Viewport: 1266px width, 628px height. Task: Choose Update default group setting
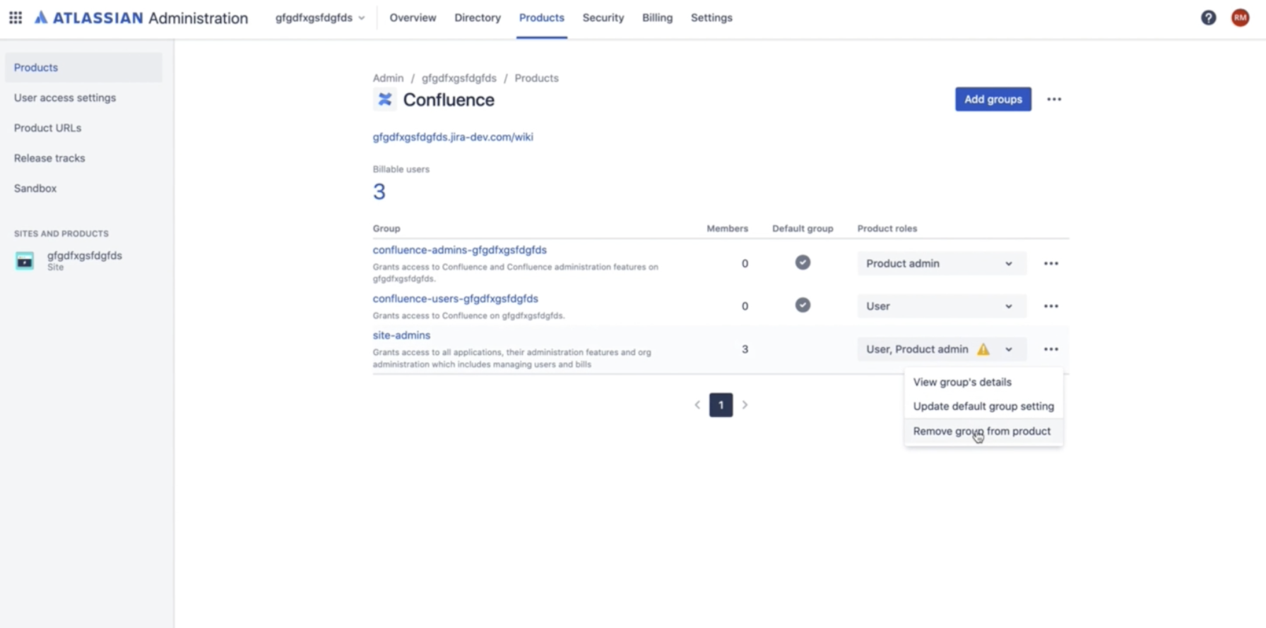(983, 406)
